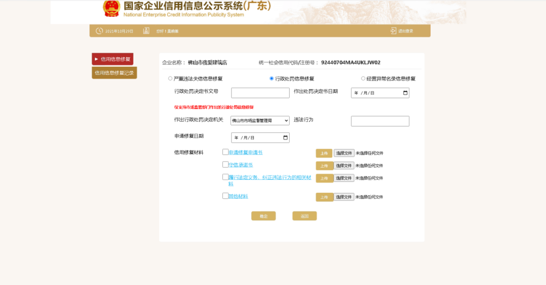Click 上传 button for 守信承诺书
The image size is (546, 285).
pos(324,166)
